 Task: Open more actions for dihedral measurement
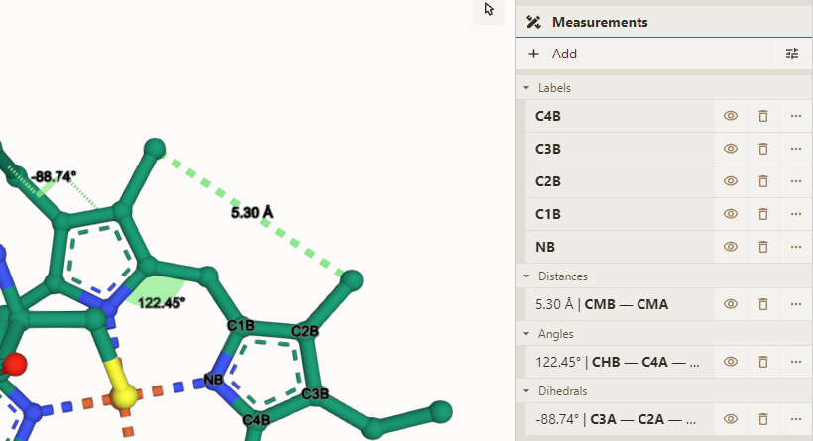(795, 419)
